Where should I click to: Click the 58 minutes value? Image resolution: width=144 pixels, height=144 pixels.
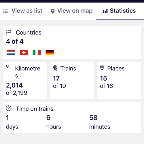pos(100,122)
